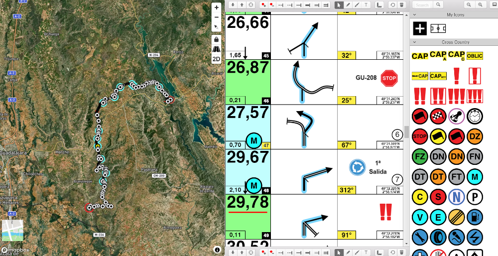
Task: Toggle the road view map style
Action: coord(216,49)
